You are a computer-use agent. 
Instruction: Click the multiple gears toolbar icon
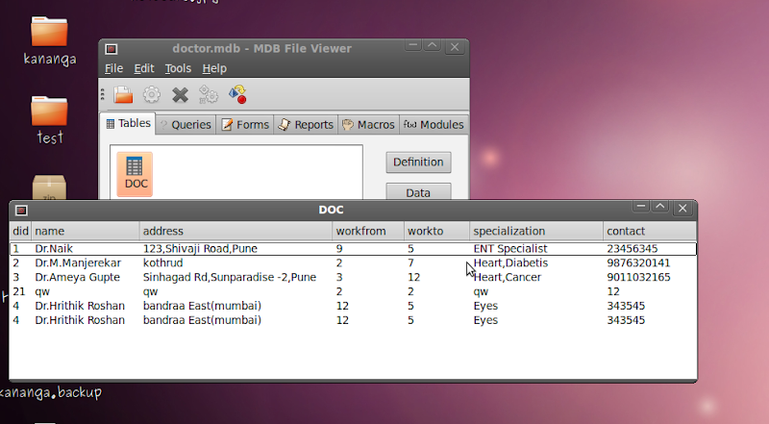(x=209, y=95)
